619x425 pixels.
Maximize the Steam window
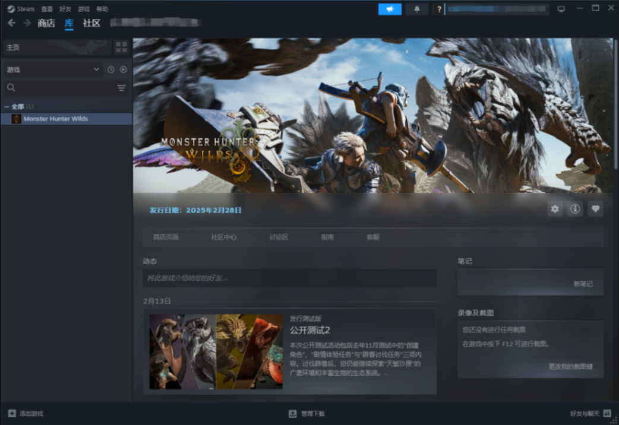point(595,8)
